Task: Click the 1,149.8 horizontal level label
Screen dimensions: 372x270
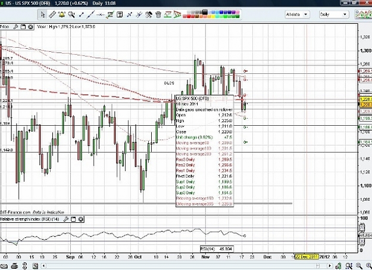Action: point(7,150)
